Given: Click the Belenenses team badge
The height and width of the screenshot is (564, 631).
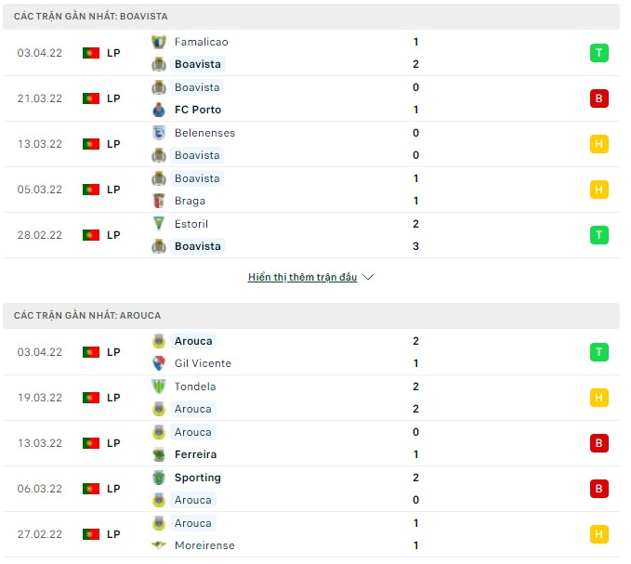Looking at the screenshot, I should 158,133.
